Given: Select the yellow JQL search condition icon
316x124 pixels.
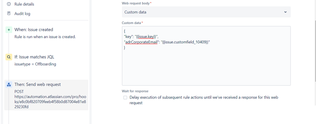Looking at the screenshot, I should (9, 57).
